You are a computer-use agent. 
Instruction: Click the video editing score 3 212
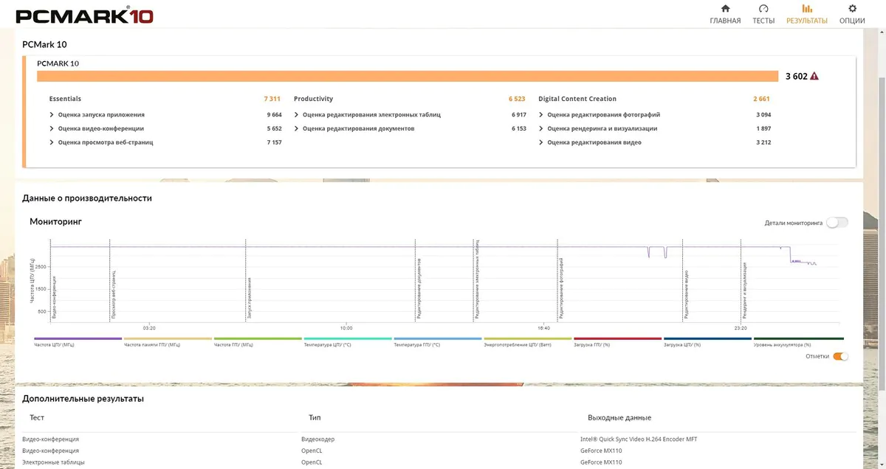pos(763,142)
